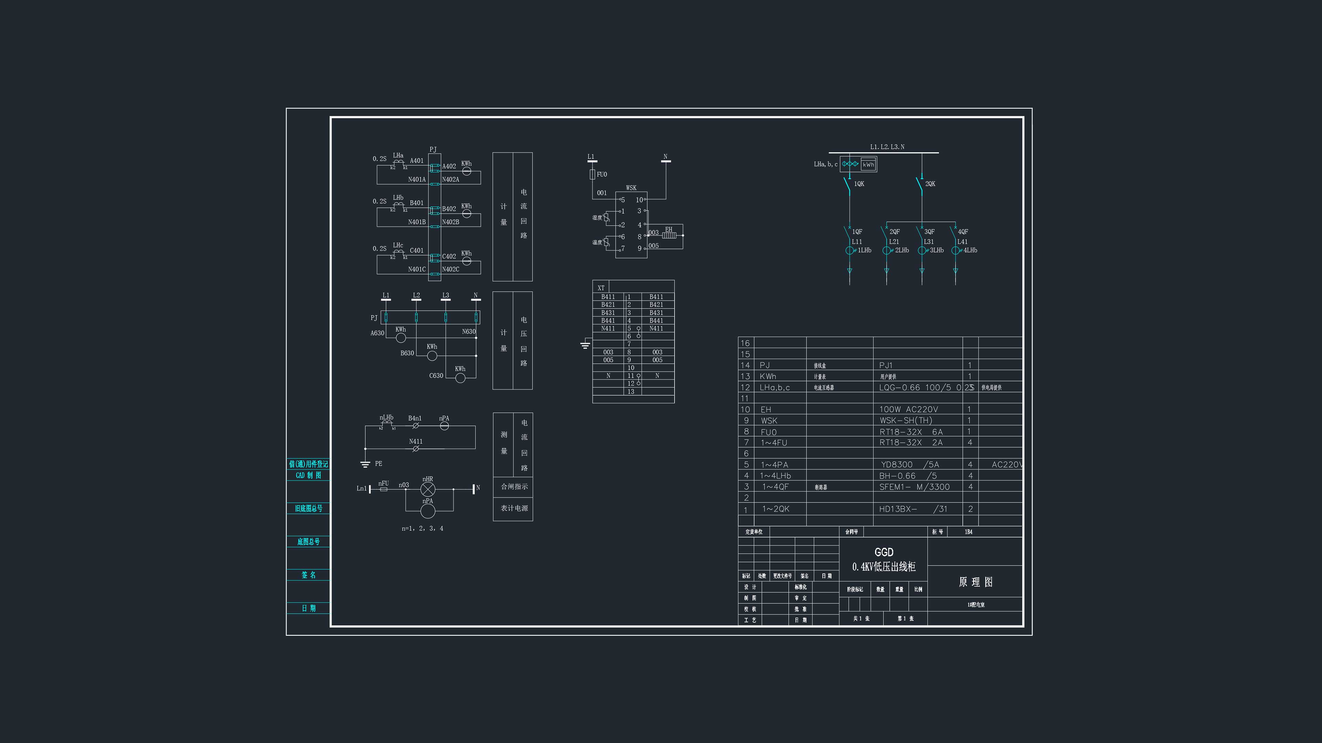The width and height of the screenshot is (1322, 743).
Task: Click the 'n=1, 2, 3, 4' note
Action: [x=422, y=528]
